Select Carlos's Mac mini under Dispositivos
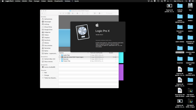This screenshot has width=196, height=110. click(x=50, y=59)
